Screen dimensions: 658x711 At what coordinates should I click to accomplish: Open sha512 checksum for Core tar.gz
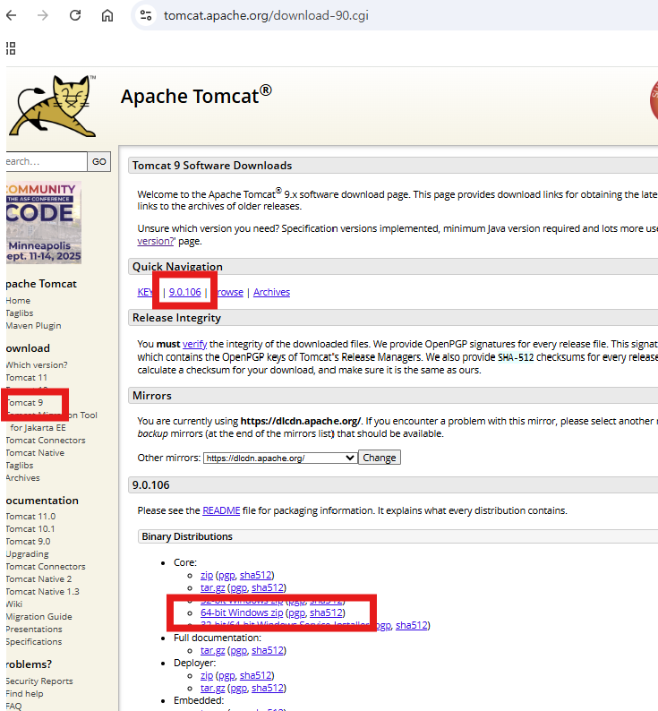coord(268,587)
